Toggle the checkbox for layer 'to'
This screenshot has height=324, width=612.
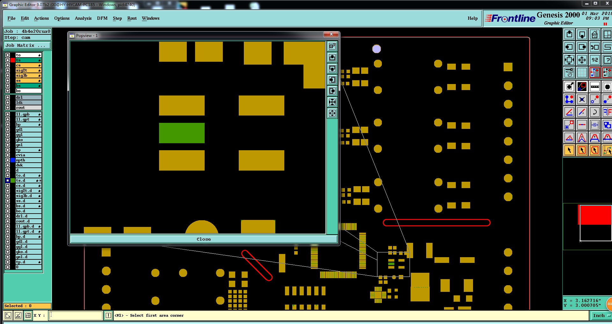[8, 55]
